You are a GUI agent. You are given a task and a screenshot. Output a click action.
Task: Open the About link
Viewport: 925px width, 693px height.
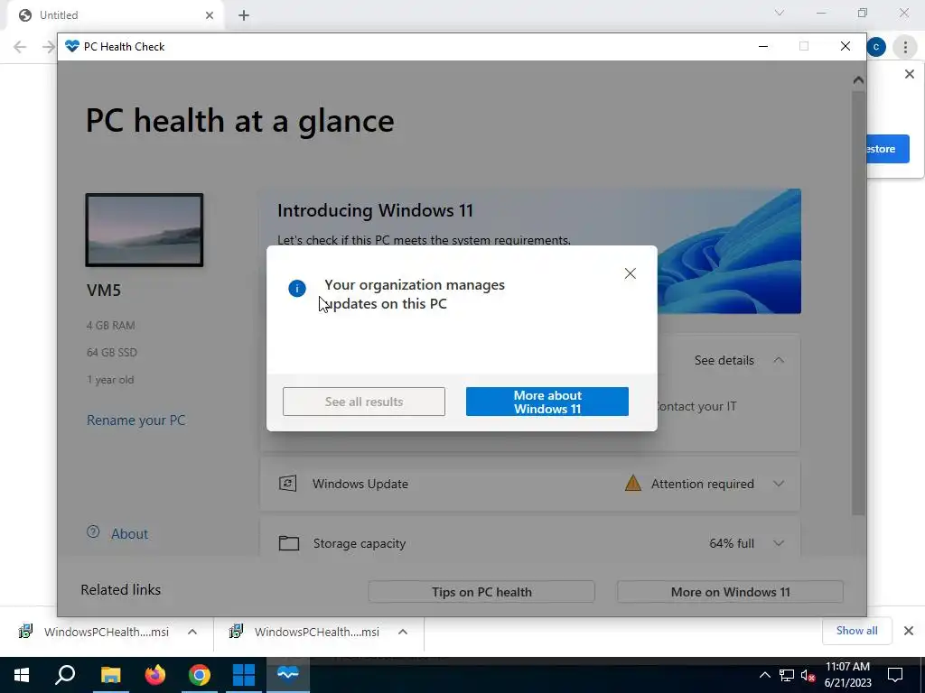coord(129,534)
